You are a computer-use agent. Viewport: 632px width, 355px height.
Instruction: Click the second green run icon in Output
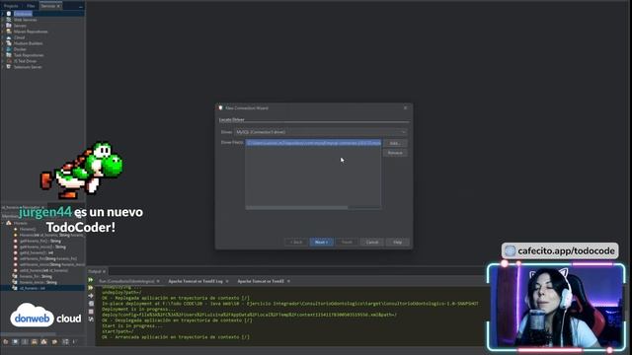[91, 288]
